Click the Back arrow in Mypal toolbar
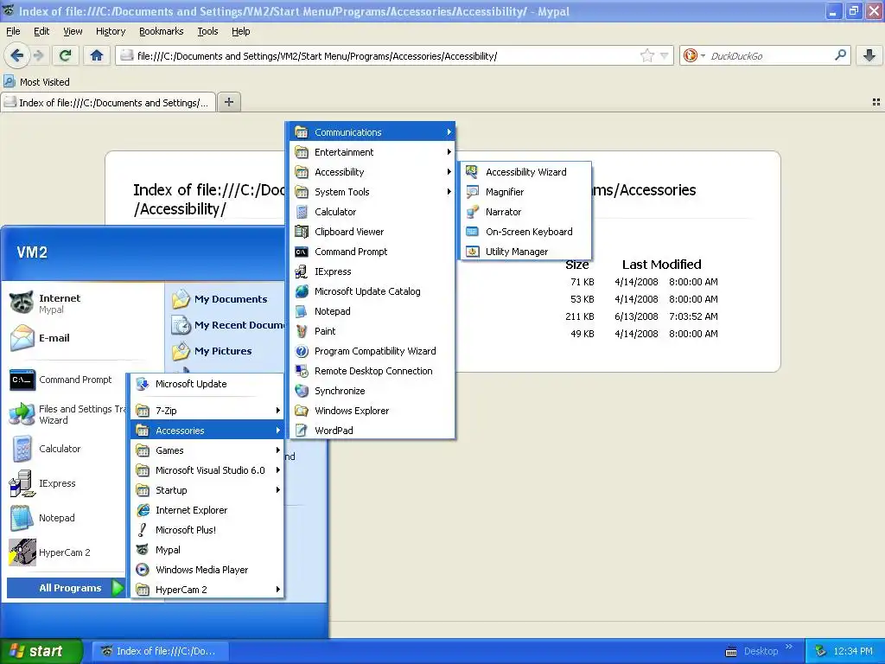Viewport: 885px width, 664px height. coord(17,55)
